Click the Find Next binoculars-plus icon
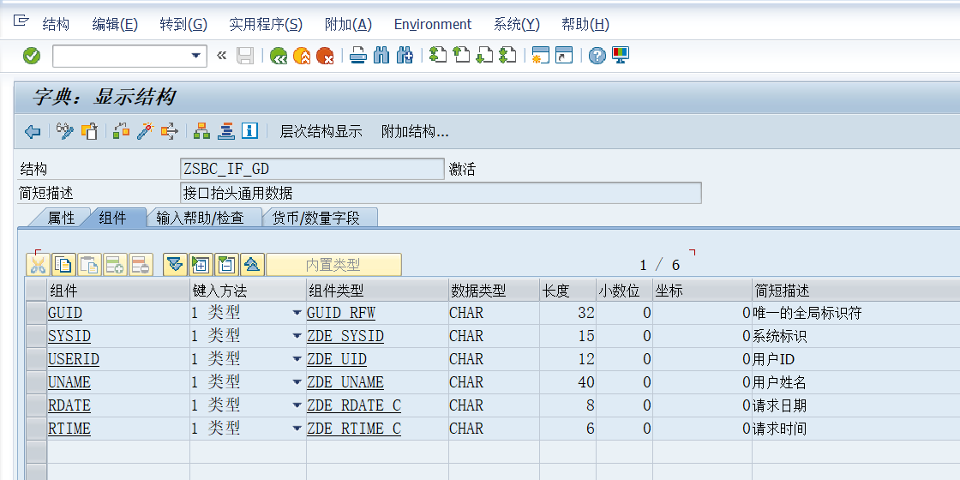This screenshot has height=480, width=960. click(x=405, y=56)
